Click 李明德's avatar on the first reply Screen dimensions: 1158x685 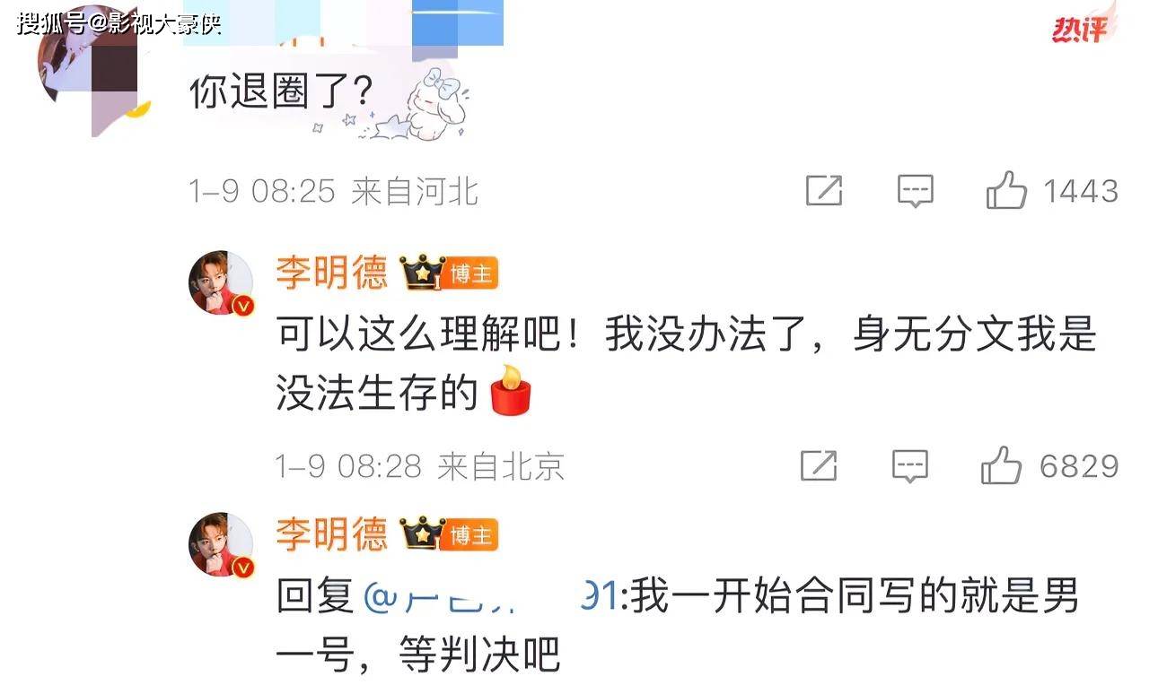point(221,282)
